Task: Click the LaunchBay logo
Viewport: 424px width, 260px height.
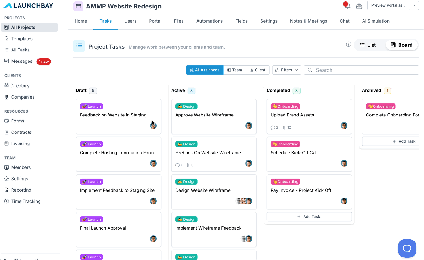Action: click(x=28, y=5)
